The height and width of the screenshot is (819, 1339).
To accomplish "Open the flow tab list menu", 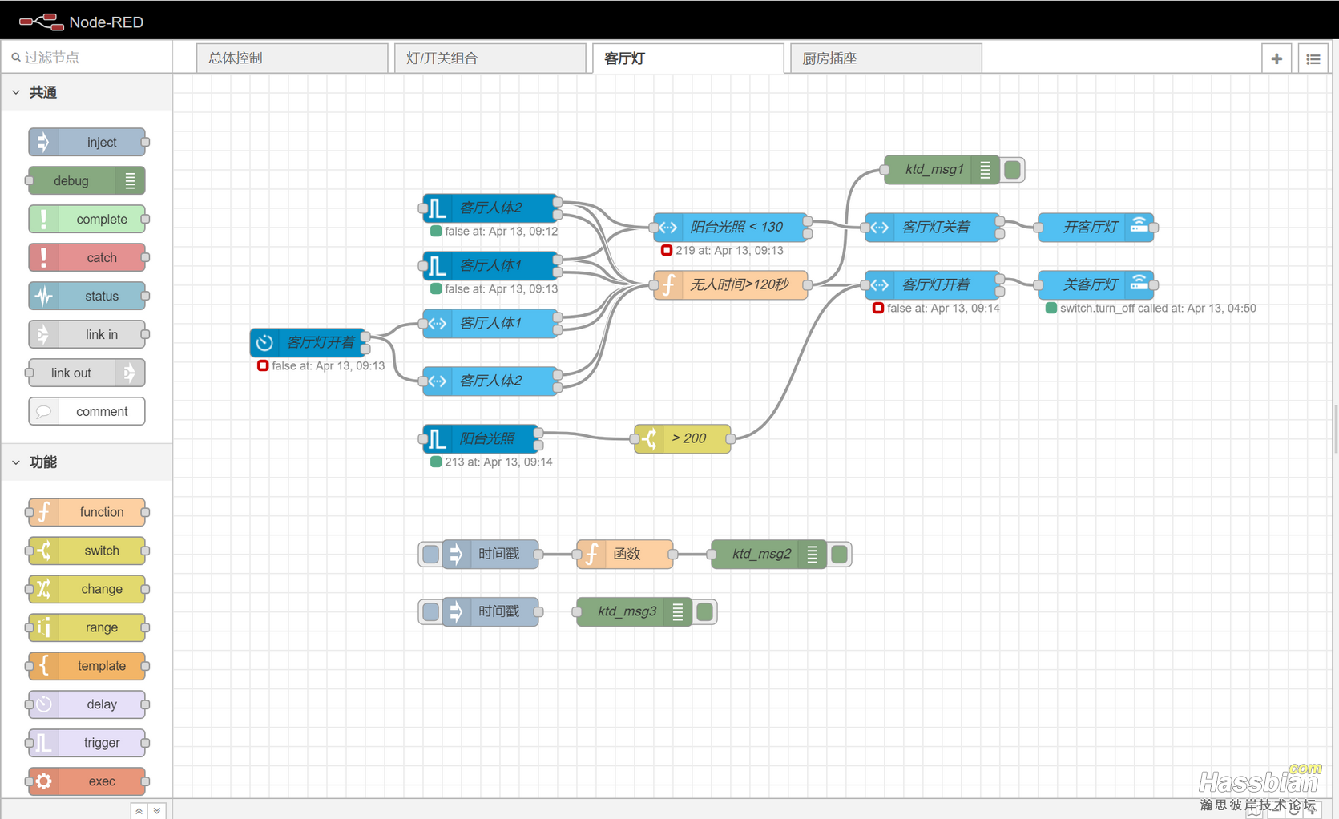I will [1313, 58].
